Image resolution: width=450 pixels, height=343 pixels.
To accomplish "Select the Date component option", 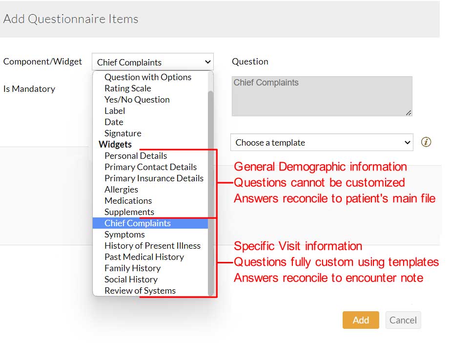I will 114,122.
